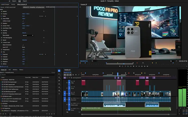Select the Slip tool
Image resolution: width=188 pixels, height=117 pixels.
[59, 84]
